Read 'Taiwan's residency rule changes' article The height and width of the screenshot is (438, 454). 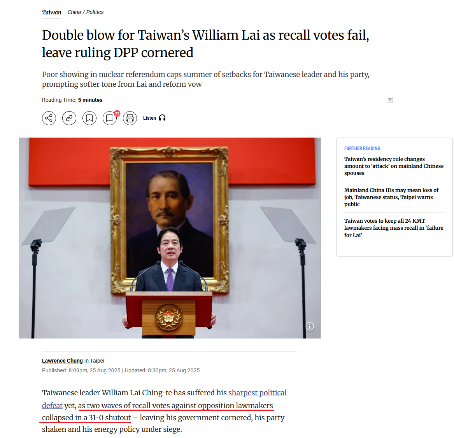pyautogui.click(x=394, y=166)
